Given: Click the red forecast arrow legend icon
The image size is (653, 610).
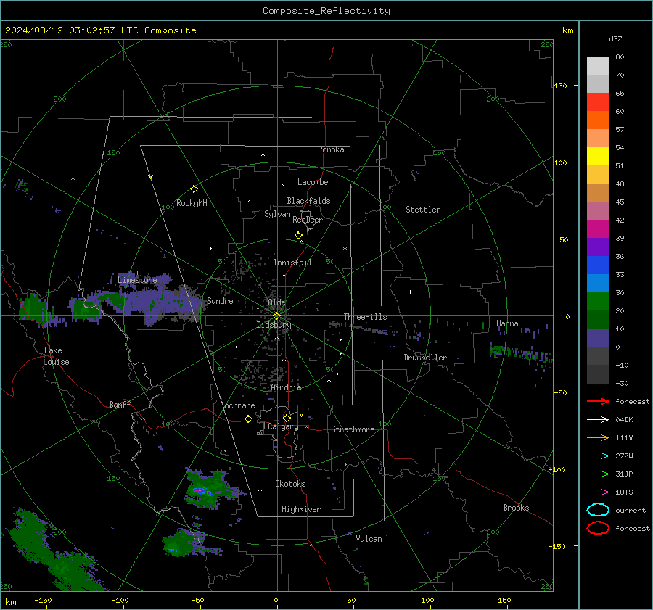Looking at the screenshot, I should click(598, 401).
